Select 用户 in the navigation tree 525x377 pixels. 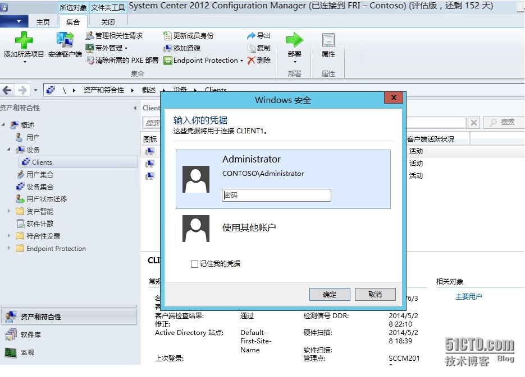pyautogui.click(x=33, y=137)
